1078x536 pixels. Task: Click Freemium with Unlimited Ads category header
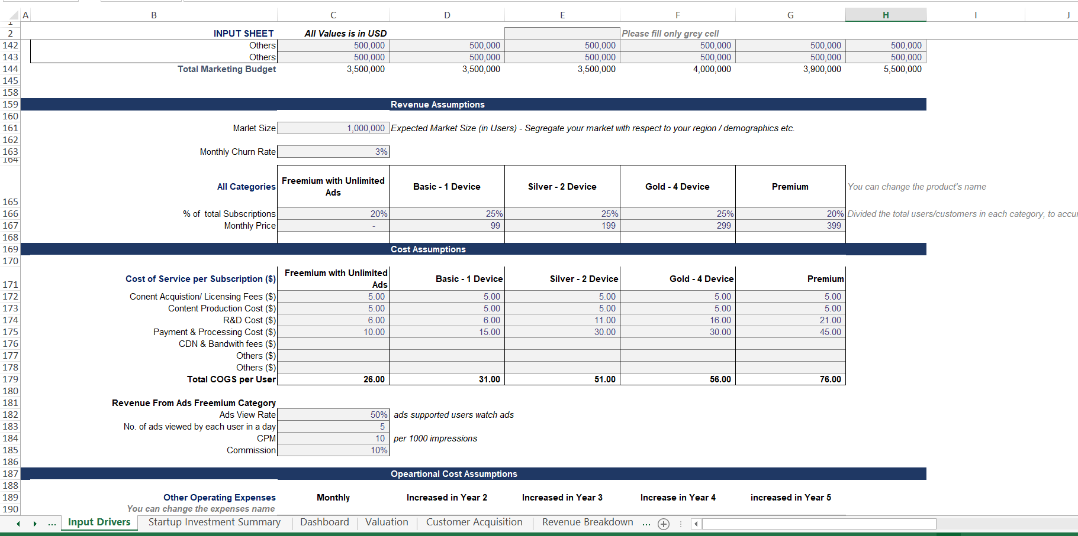click(333, 187)
